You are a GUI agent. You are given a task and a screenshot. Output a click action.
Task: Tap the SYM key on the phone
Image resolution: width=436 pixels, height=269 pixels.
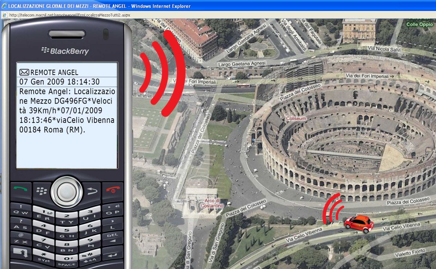point(44,257)
